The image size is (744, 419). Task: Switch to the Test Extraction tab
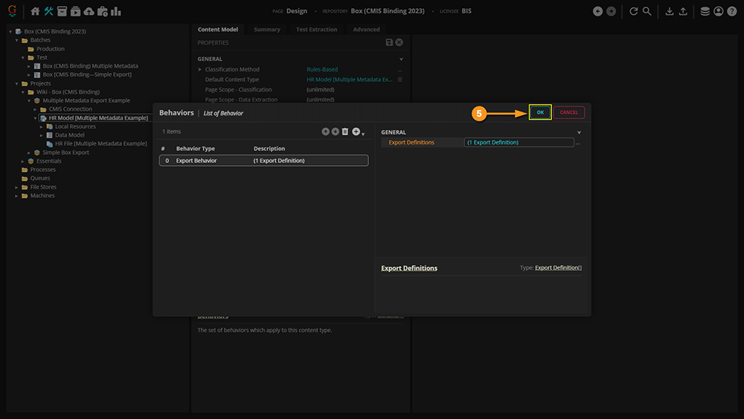pyautogui.click(x=316, y=30)
